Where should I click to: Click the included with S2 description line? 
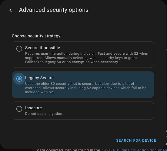point(39,92)
